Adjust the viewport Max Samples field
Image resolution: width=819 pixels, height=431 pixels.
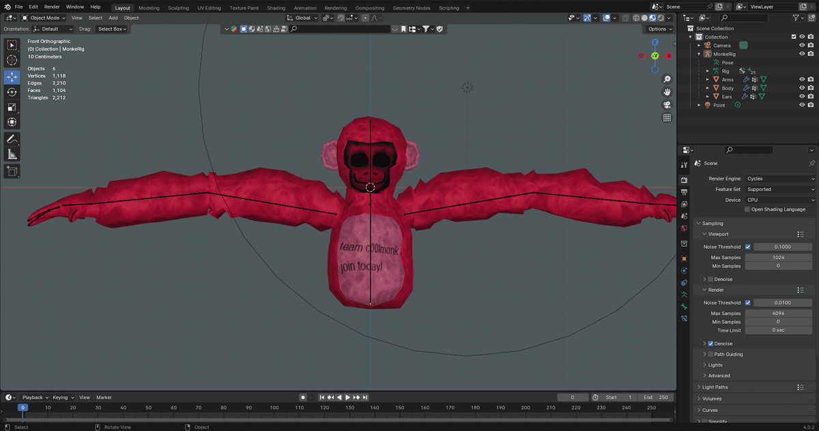pyautogui.click(x=778, y=258)
